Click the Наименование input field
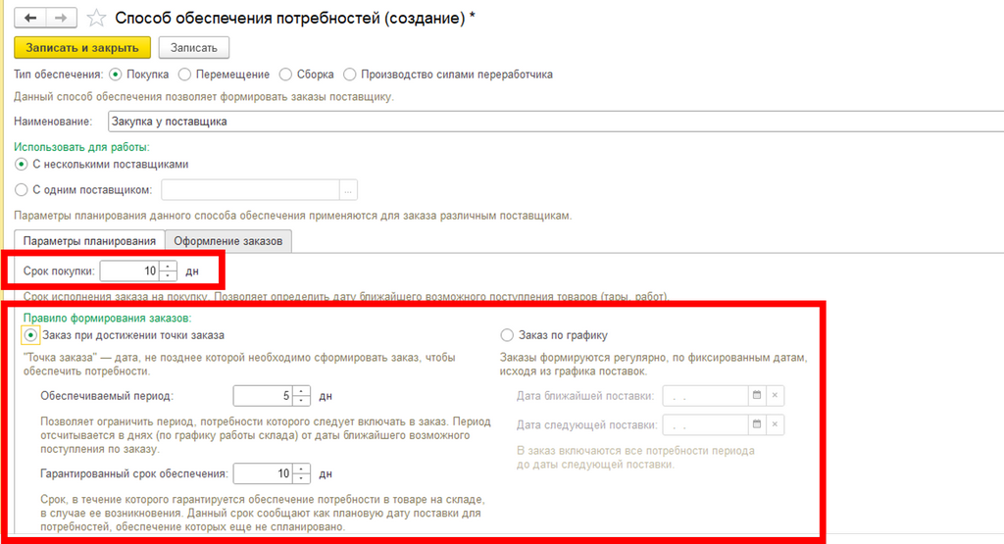 pyautogui.click(x=556, y=122)
